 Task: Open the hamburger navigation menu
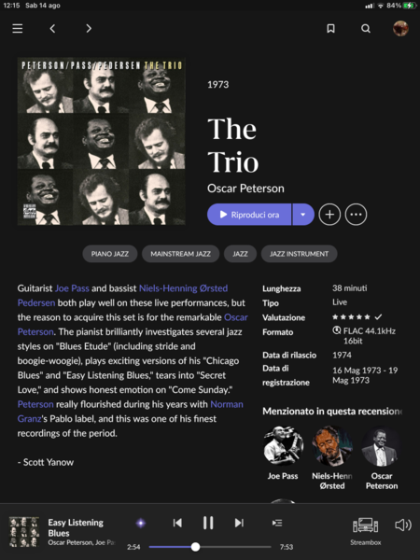(17, 28)
